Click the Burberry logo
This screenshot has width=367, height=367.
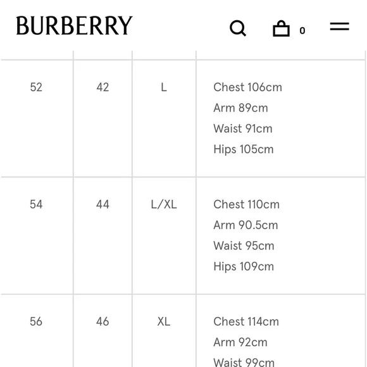tap(74, 25)
